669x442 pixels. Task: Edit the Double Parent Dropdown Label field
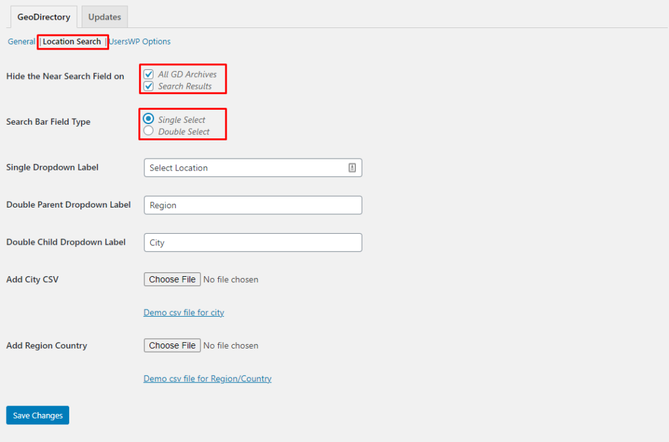coord(253,205)
